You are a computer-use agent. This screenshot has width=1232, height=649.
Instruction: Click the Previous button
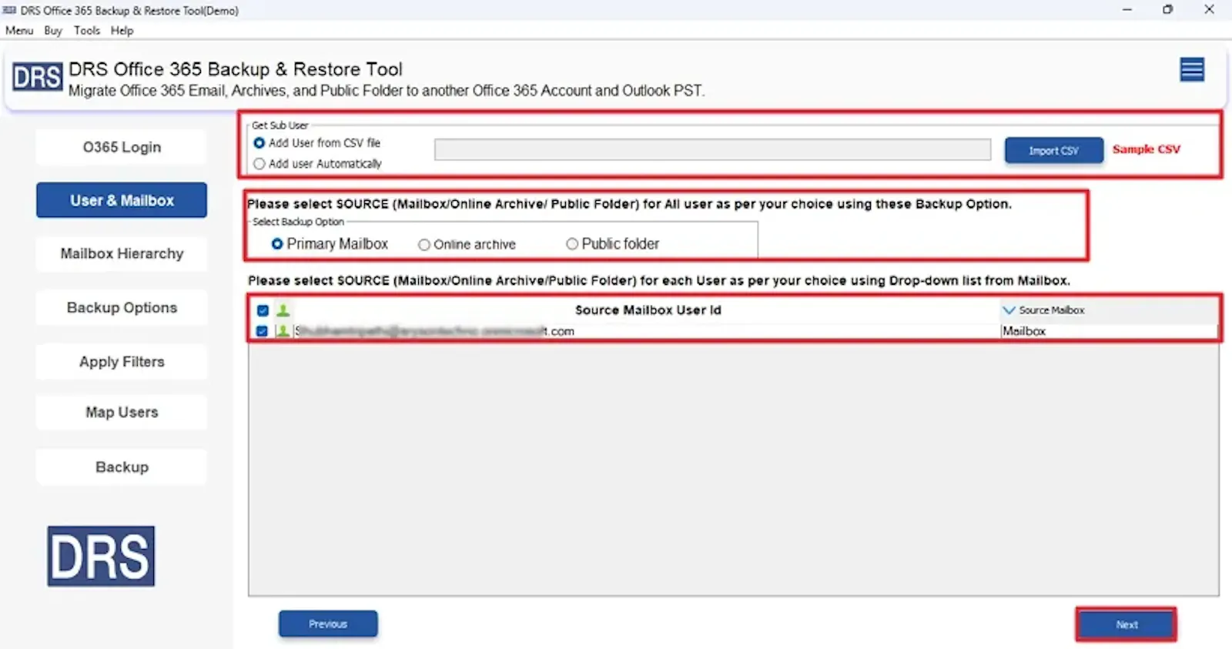[x=328, y=624]
